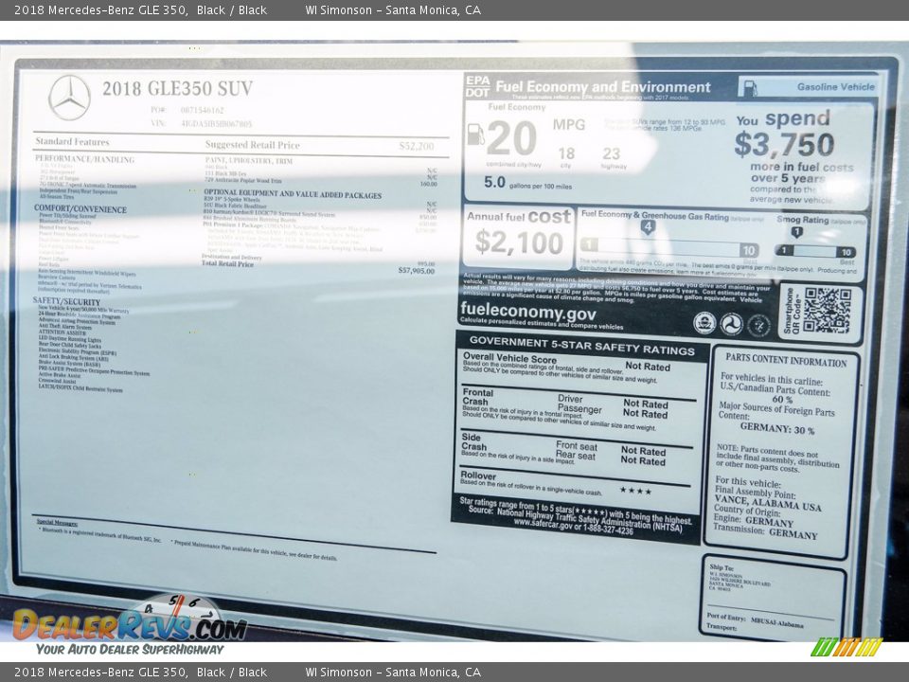The height and width of the screenshot is (682, 909).
Task: Click 'OPTIONAL EQUIPMENT AND VALUE ADDED PACKAGES'
Action: click(x=293, y=194)
